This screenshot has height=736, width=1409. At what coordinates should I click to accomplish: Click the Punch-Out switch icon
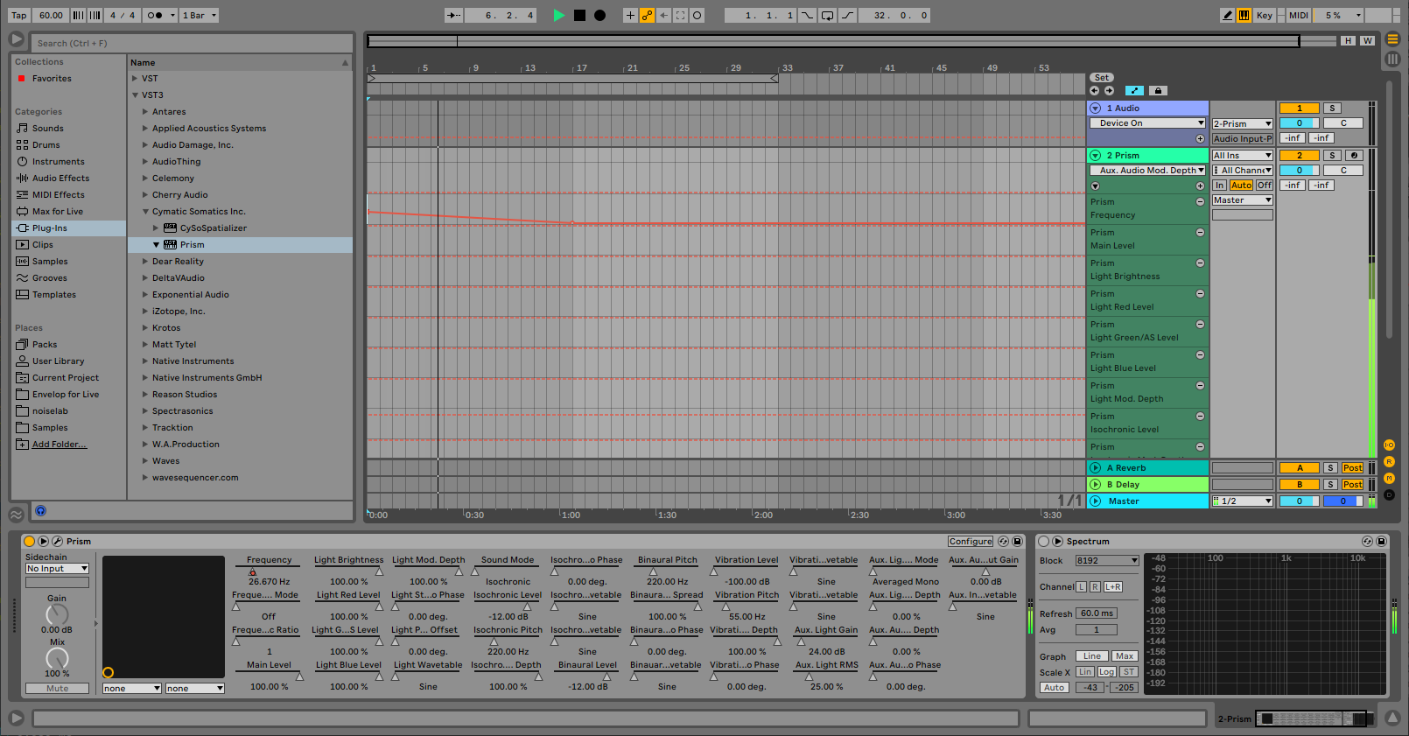click(x=847, y=15)
